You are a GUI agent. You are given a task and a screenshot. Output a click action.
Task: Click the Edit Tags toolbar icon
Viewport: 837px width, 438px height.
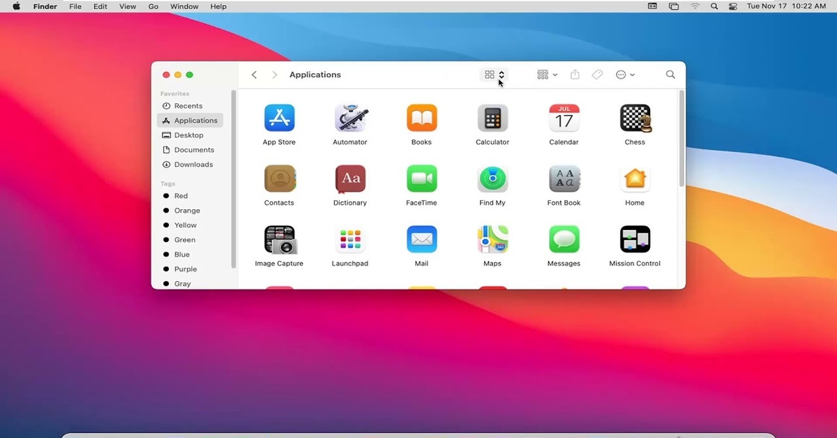point(597,75)
